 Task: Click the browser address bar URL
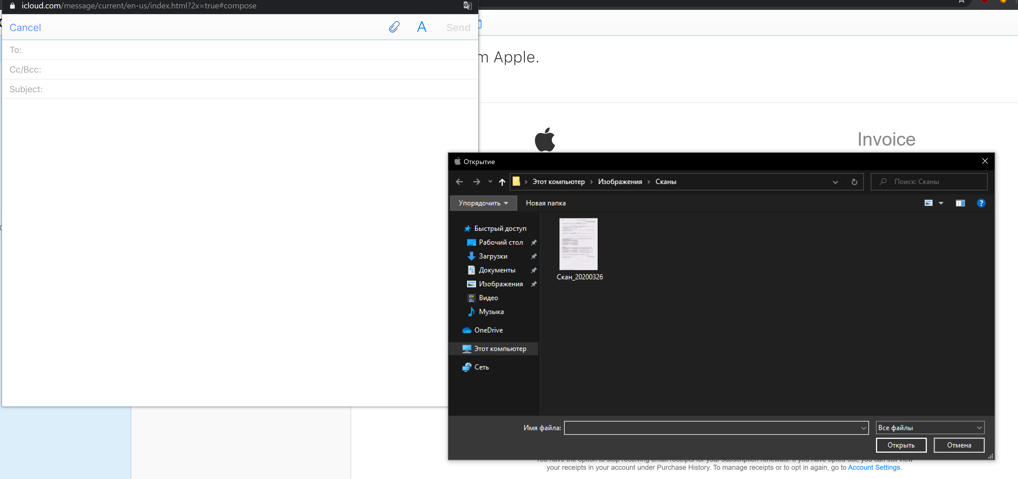(139, 5)
